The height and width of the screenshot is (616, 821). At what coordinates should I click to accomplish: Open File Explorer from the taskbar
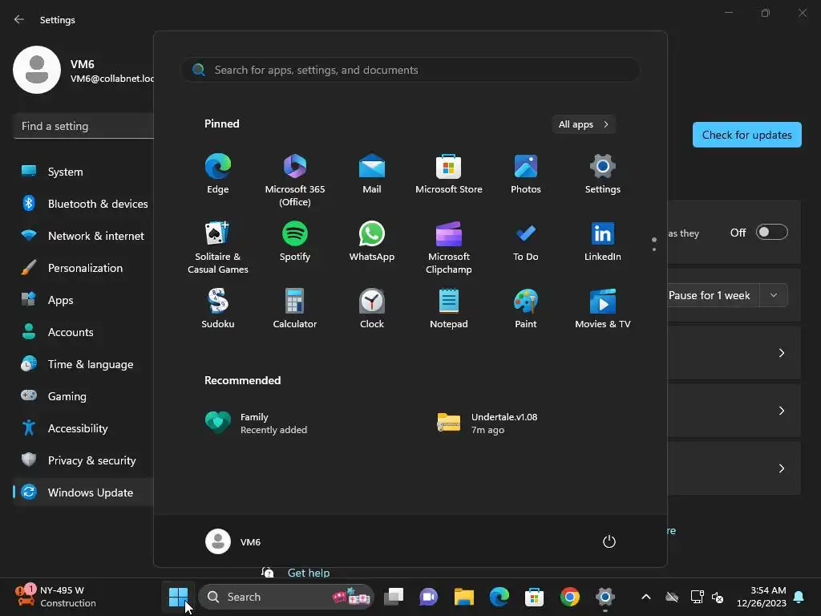pyautogui.click(x=464, y=597)
